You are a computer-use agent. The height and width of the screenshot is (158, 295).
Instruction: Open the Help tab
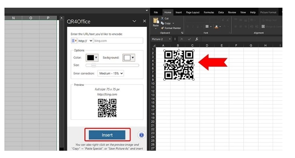click(x=253, y=13)
